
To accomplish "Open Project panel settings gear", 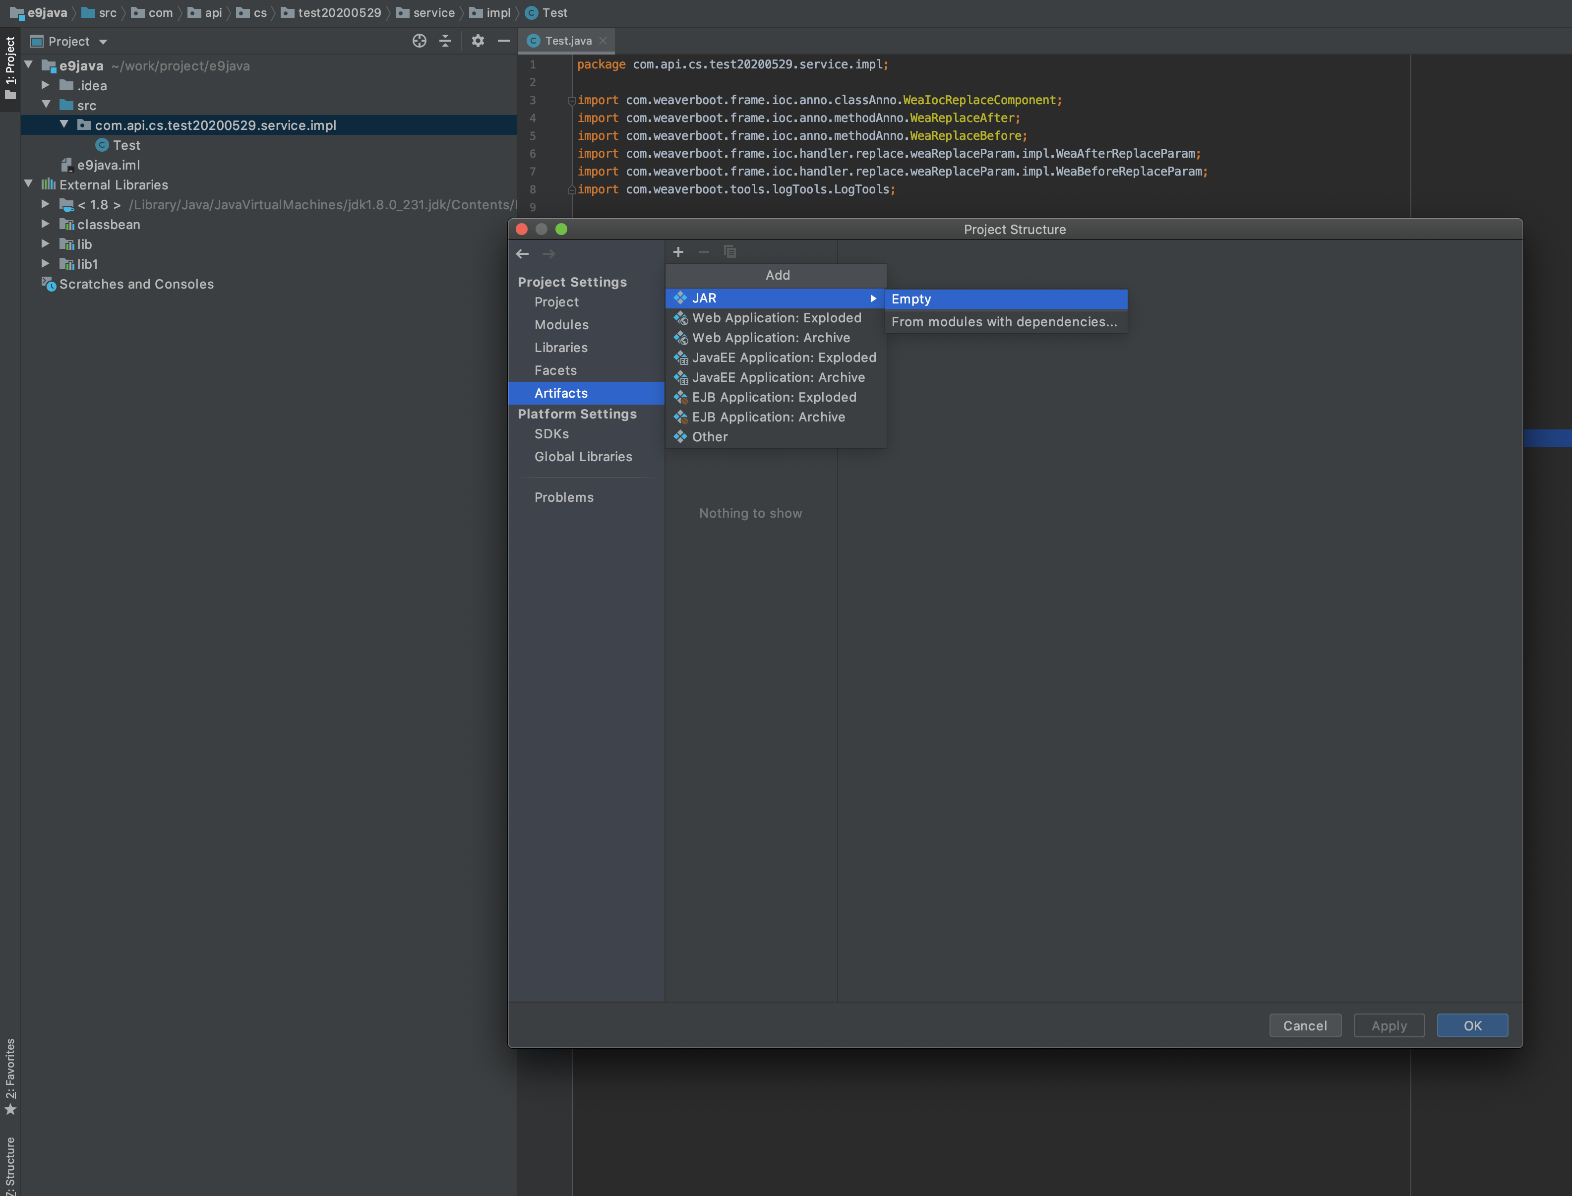I will tap(478, 41).
